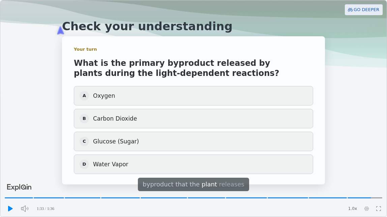Select answer B Carbon Dioxide
The height and width of the screenshot is (217, 387).
pos(193,119)
